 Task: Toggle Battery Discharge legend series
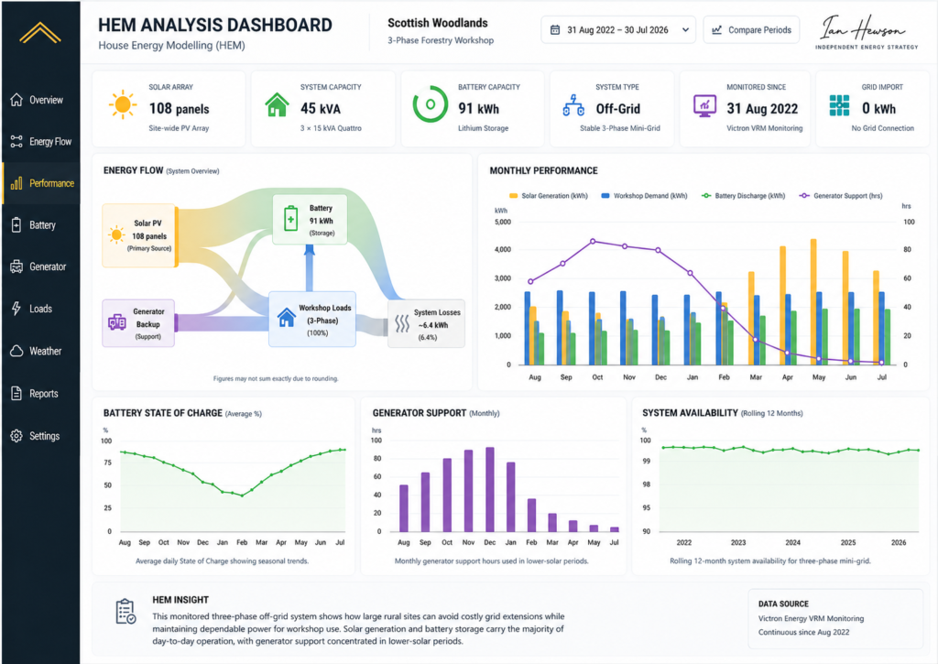[x=743, y=196]
